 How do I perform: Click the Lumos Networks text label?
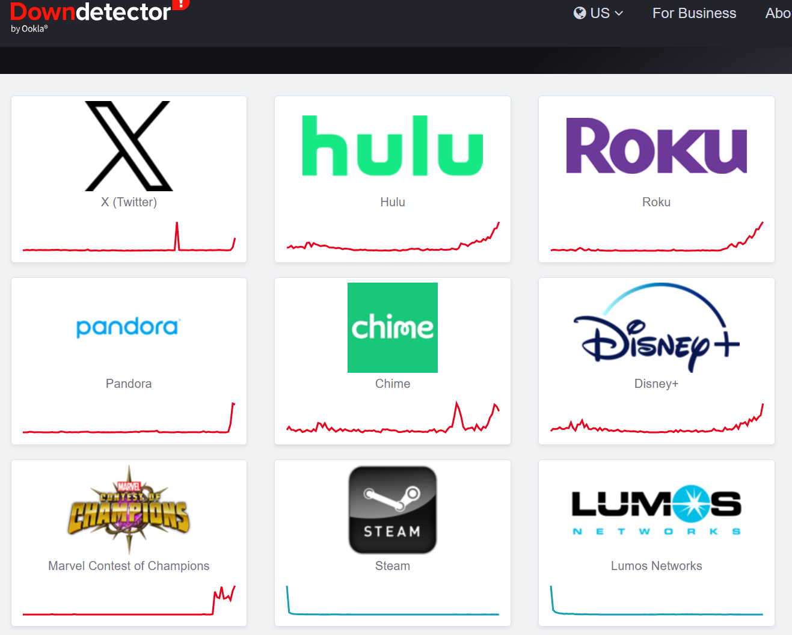click(x=656, y=566)
